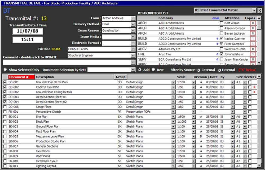Click the Group column button
This screenshot has width=265, height=170.
click(121, 77)
